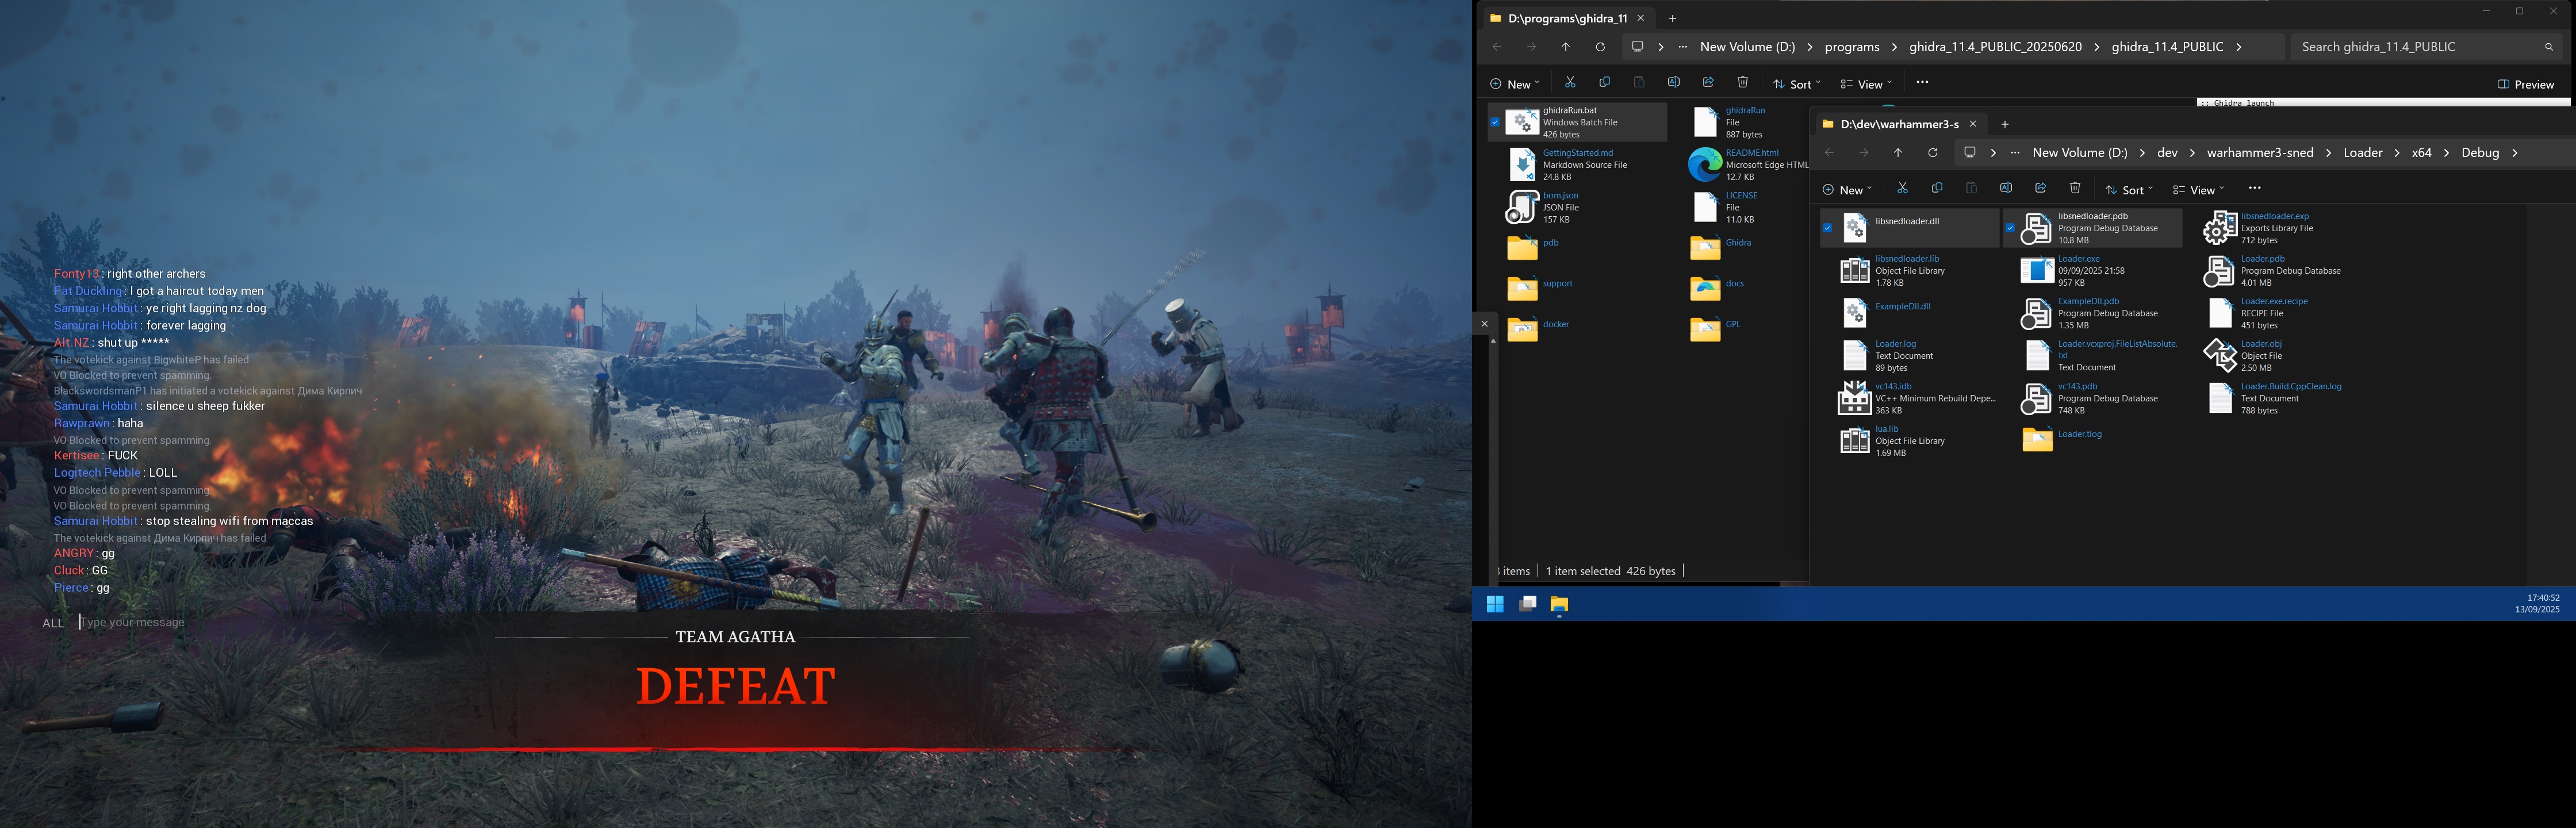2576x828 pixels.
Task: Click Rename icon in warhammer3 Explorer toolbar
Action: click(x=2006, y=189)
